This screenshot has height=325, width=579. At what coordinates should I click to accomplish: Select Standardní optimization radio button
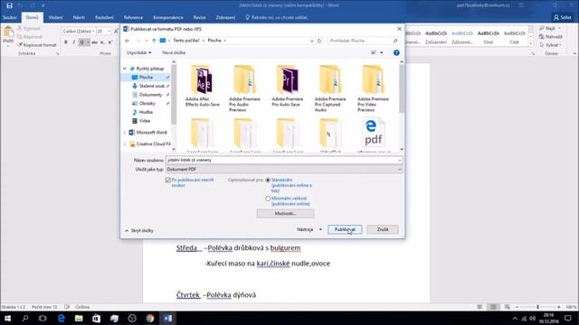268,181
